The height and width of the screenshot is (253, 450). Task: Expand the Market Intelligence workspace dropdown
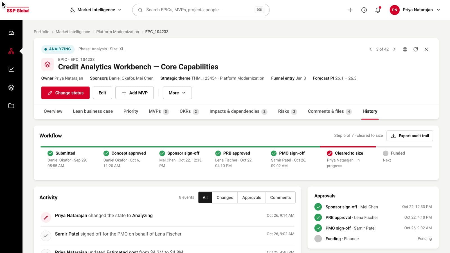click(96, 10)
